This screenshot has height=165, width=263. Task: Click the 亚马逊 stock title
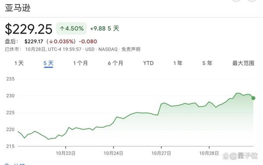point(18,8)
